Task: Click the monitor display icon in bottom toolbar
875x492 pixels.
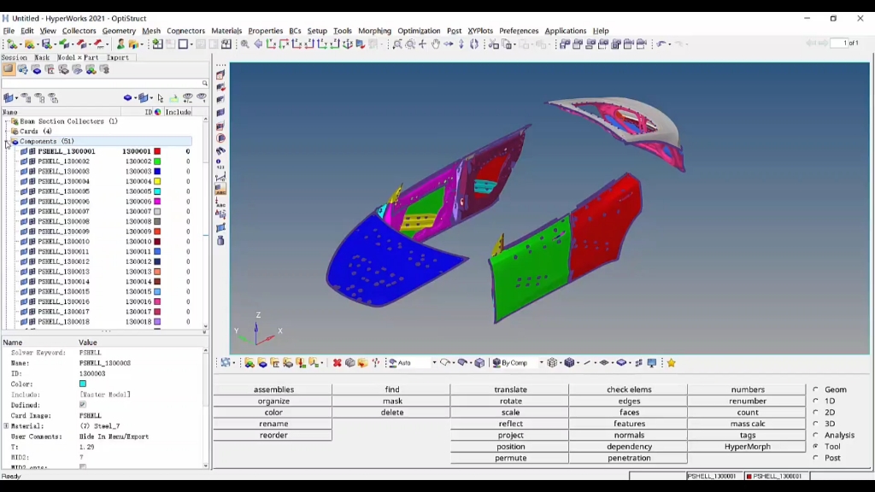Action: pos(652,363)
